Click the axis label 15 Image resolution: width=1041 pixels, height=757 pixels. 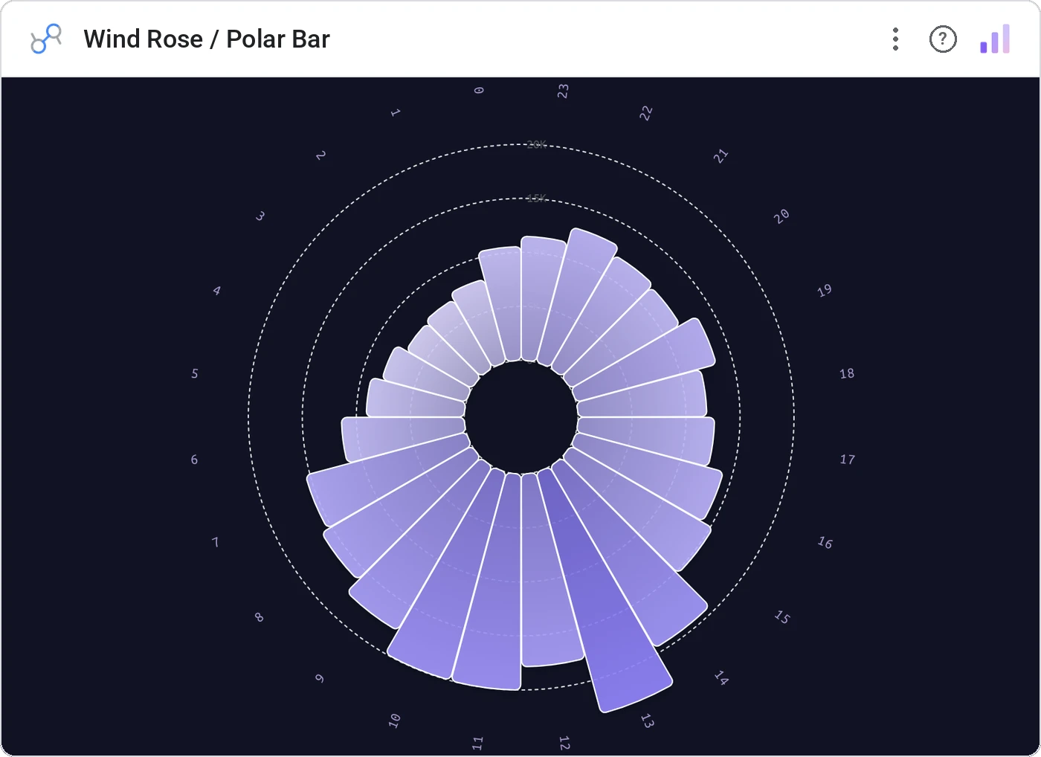pyautogui.click(x=782, y=617)
